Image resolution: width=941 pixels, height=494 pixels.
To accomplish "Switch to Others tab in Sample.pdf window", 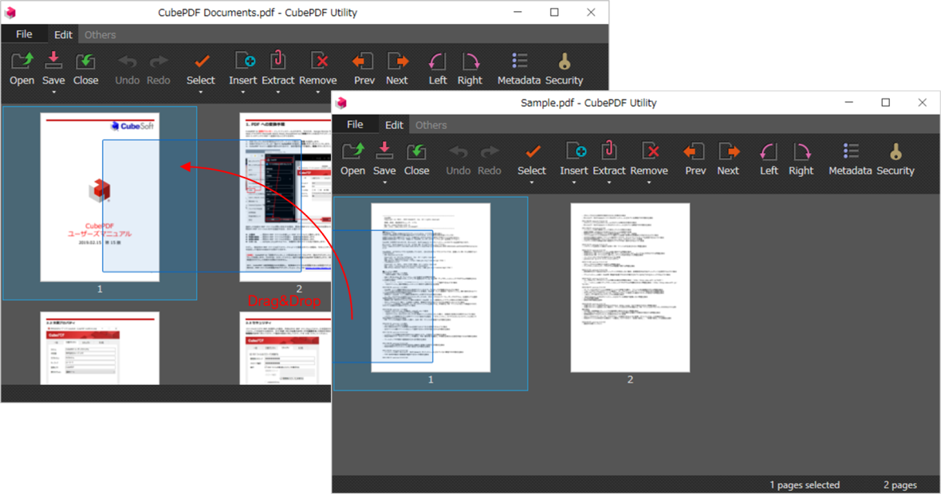I will pos(431,125).
